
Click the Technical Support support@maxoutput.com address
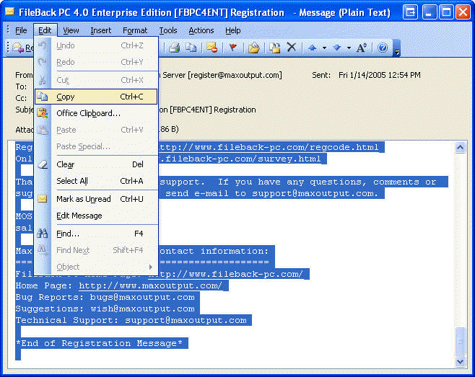click(186, 320)
